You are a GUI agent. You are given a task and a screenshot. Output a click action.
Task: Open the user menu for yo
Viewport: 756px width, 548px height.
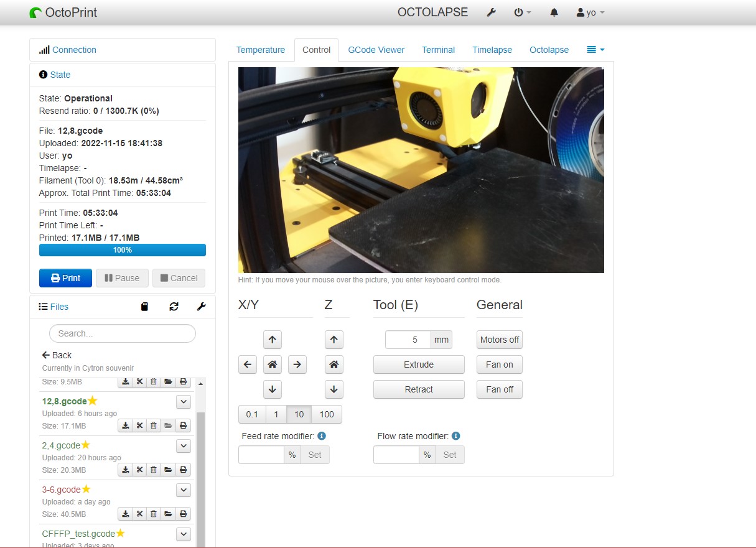point(589,12)
